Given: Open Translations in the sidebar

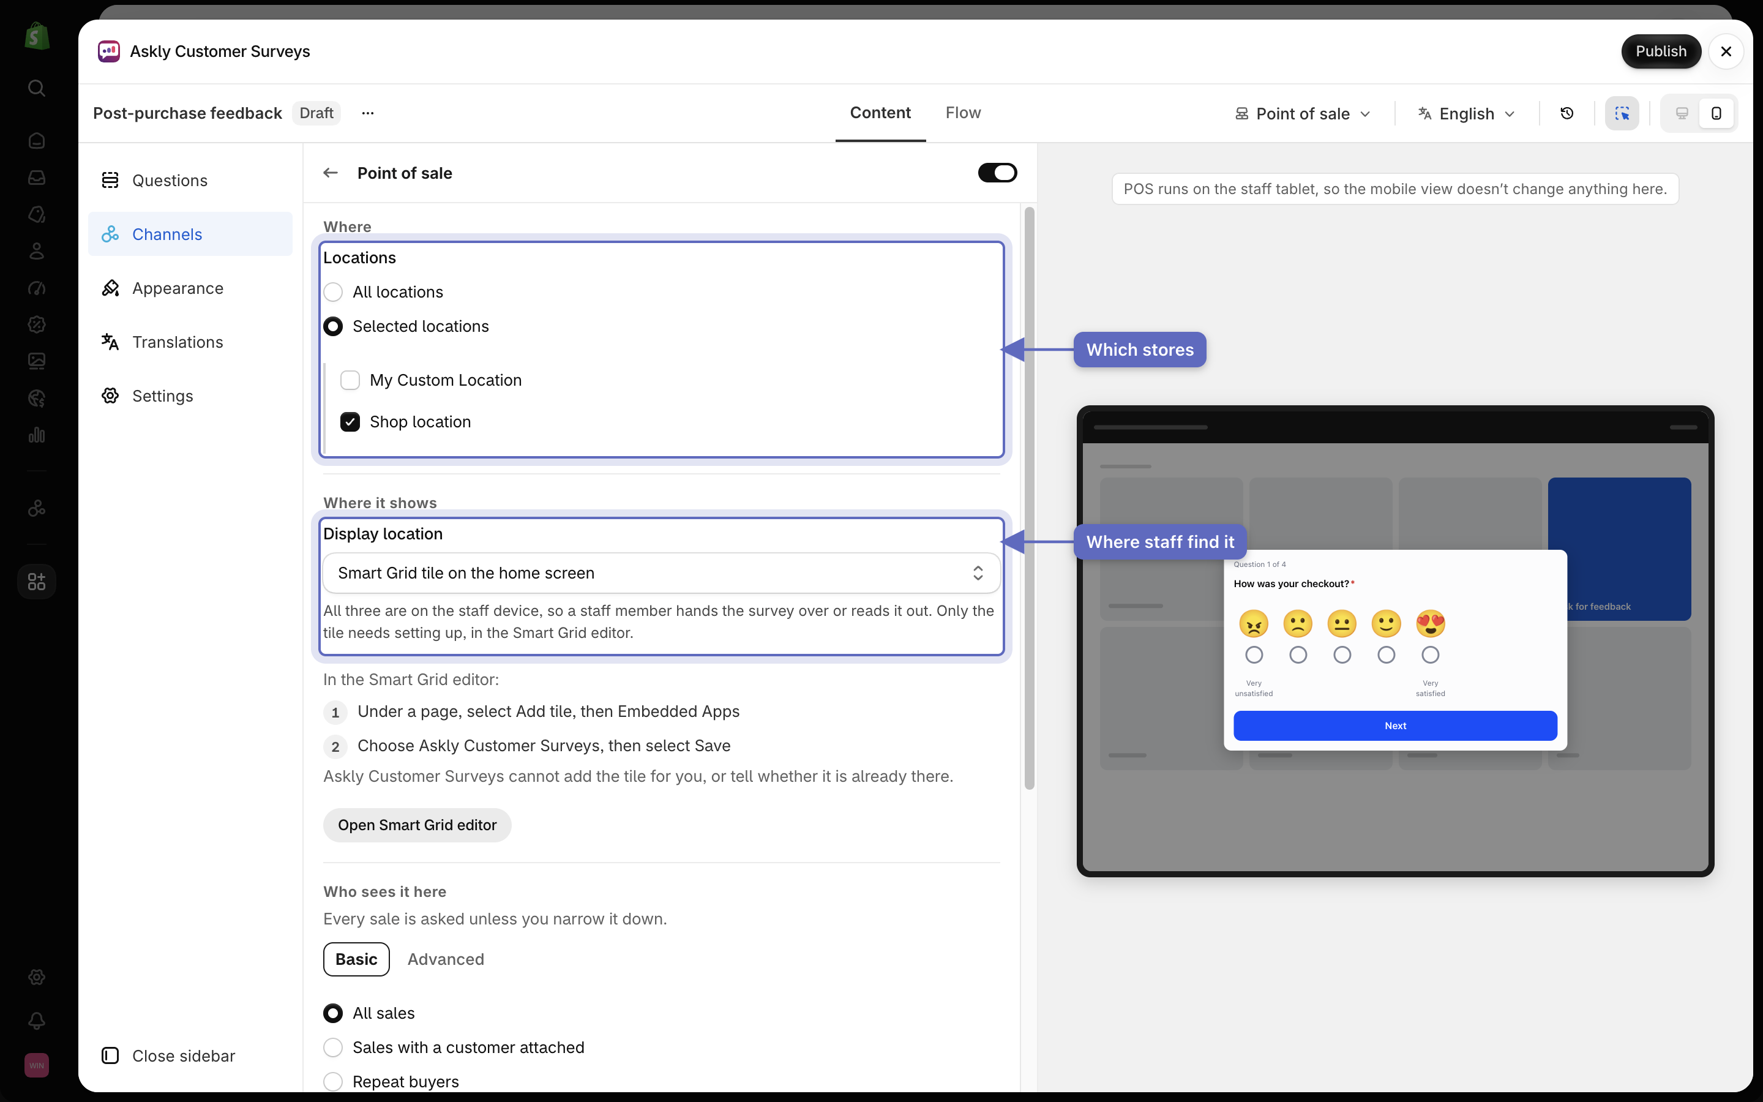Looking at the screenshot, I should coord(190,342).
